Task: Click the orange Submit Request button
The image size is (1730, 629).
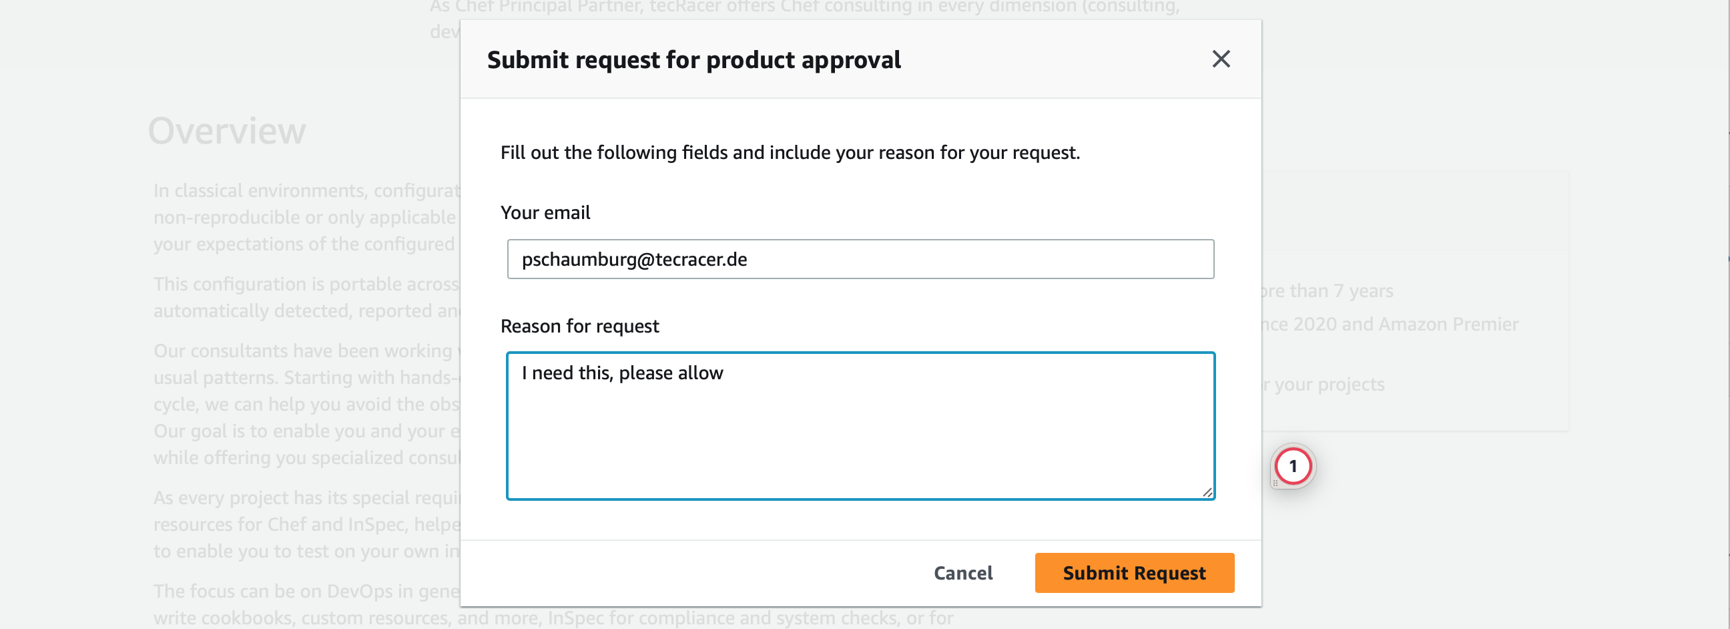Action: click(x=1133, y=573)
